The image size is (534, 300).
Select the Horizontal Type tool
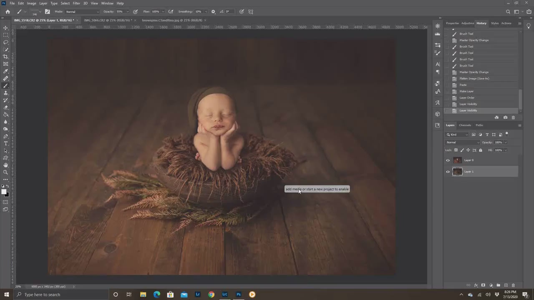pos(6,143)
